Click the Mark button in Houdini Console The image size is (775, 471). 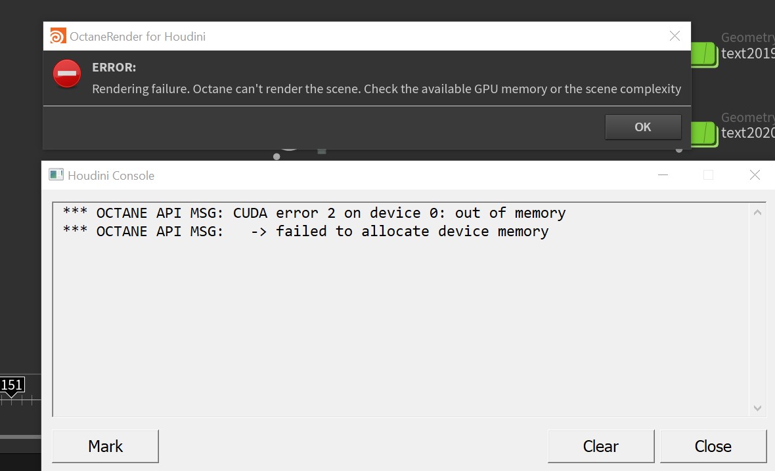click(105, 446)
